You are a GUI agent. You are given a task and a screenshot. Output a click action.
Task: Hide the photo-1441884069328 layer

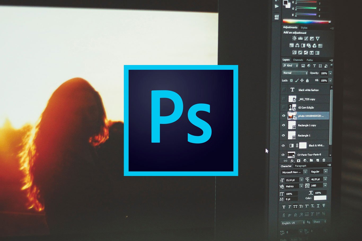(284, 116)
